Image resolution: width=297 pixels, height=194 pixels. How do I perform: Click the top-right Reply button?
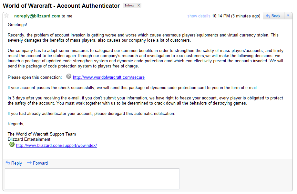[x=273, y=16]
